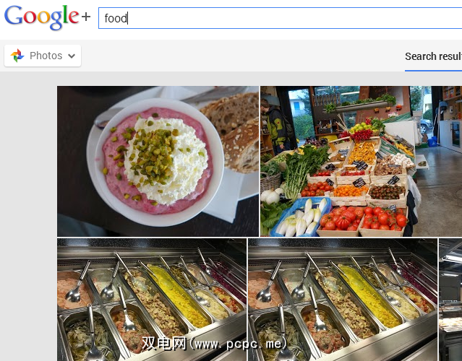Viewport: 462px width, 361px height.
Task: Click the man in green jacket
Action: 275,126
